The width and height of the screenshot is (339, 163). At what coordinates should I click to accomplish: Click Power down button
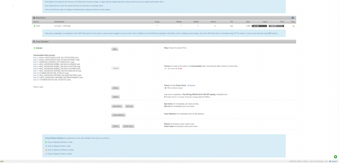click(128, 126)
